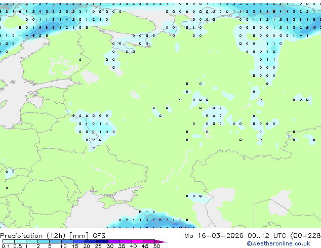Viewport: 321px width, 248px height.
Task: Click the 'Precipitation (12h) [mm] GFS' title
Action: coord(53,236)
